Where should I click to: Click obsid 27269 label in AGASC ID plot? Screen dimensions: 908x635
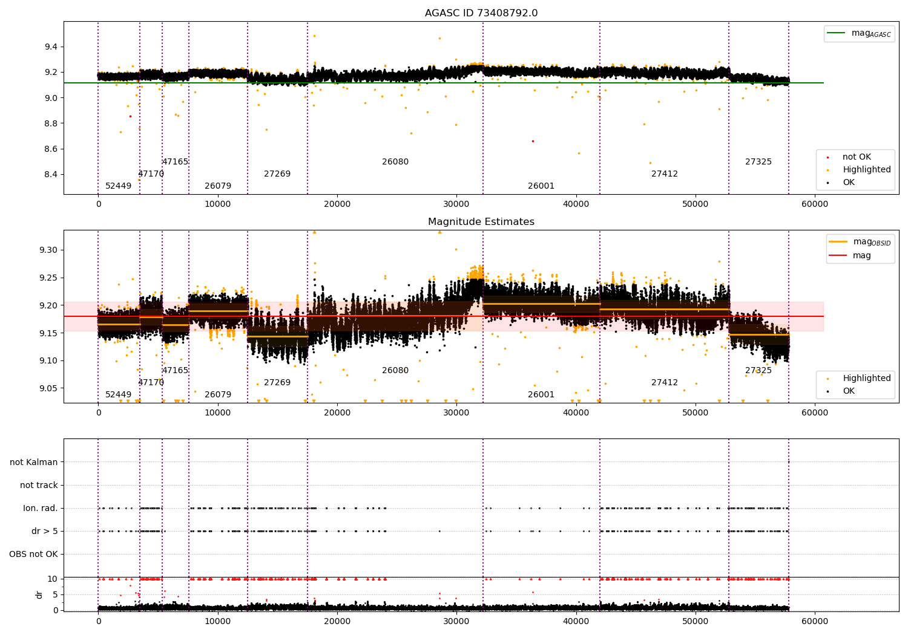[277, 174]
